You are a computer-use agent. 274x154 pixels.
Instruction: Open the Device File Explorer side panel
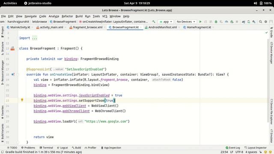click(271, 112)
